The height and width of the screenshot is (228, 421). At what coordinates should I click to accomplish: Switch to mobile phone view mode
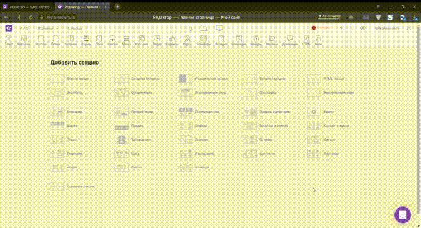point(191,28)
